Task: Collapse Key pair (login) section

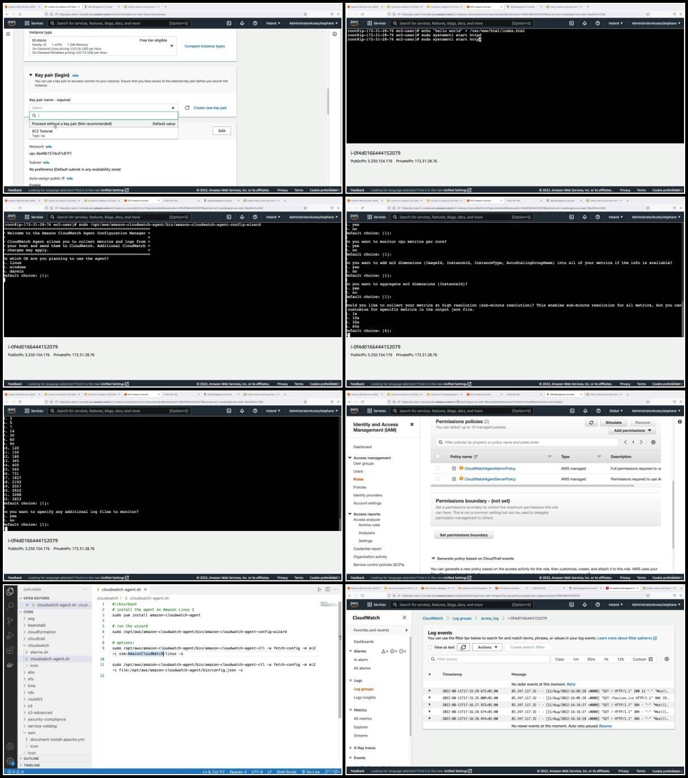Action: 31,75
